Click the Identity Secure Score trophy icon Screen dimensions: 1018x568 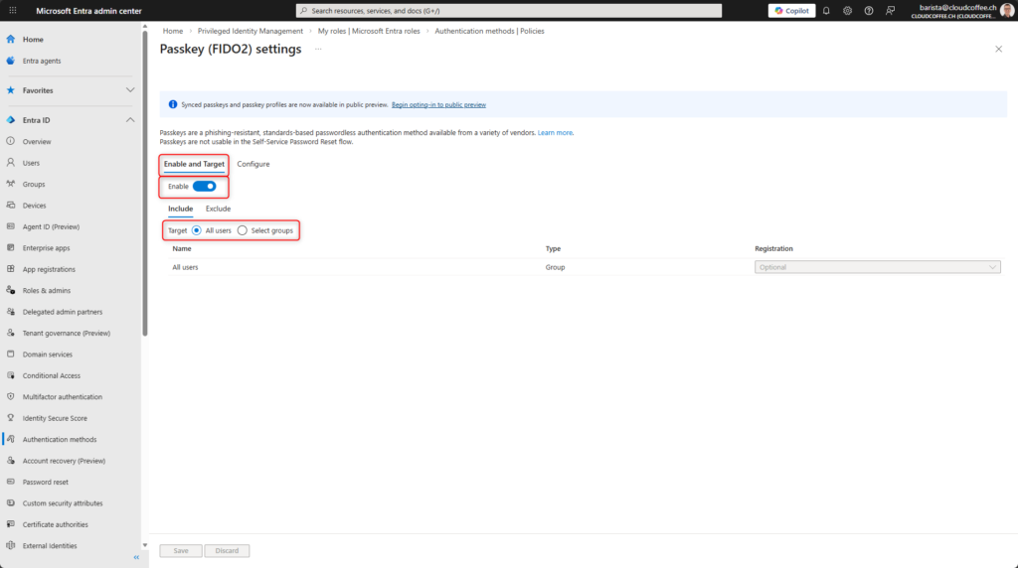[10, 418]
